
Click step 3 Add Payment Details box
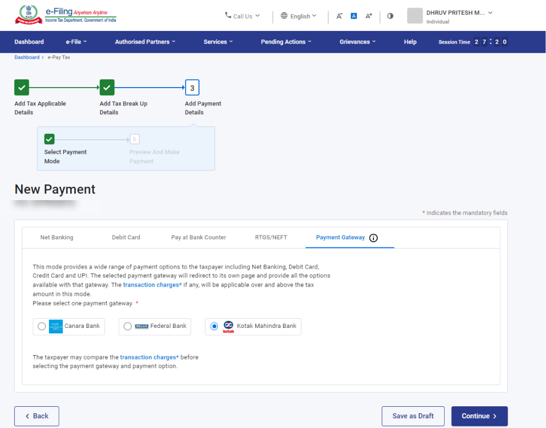pyautogui.click(x=192, y=88)
